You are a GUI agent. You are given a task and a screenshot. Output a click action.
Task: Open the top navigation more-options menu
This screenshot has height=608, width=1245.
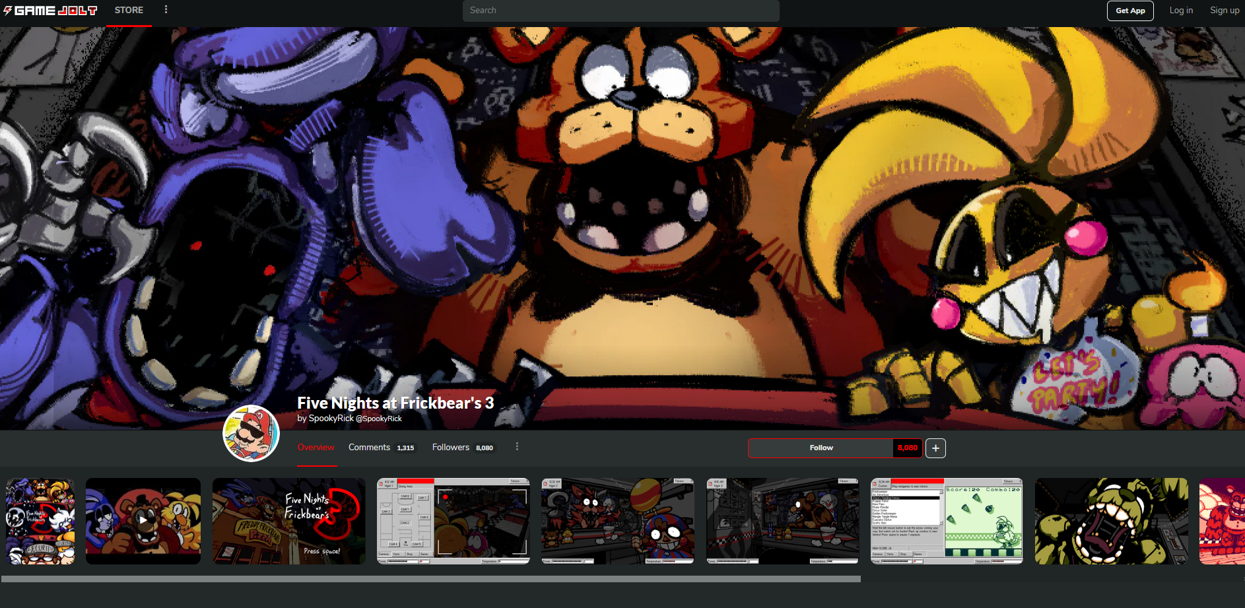coord(166,10)
